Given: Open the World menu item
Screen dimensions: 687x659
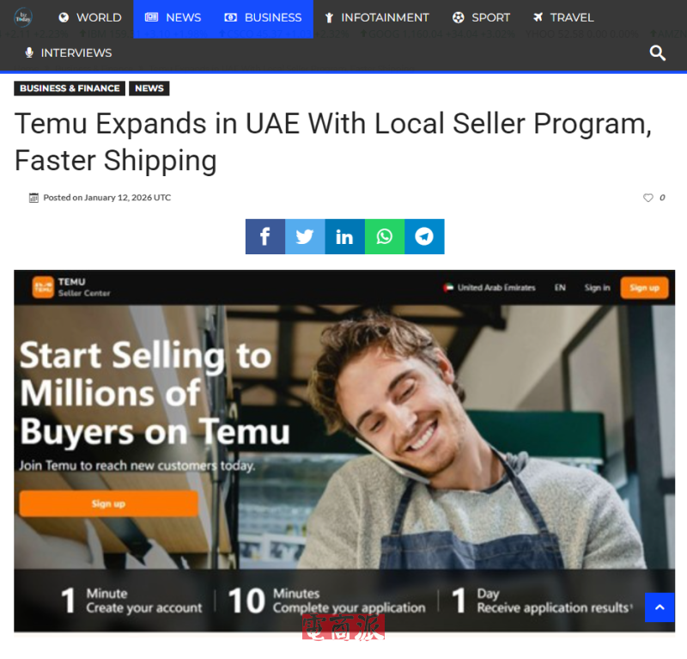Looking at the screenshot, I should tap(90, 17).
